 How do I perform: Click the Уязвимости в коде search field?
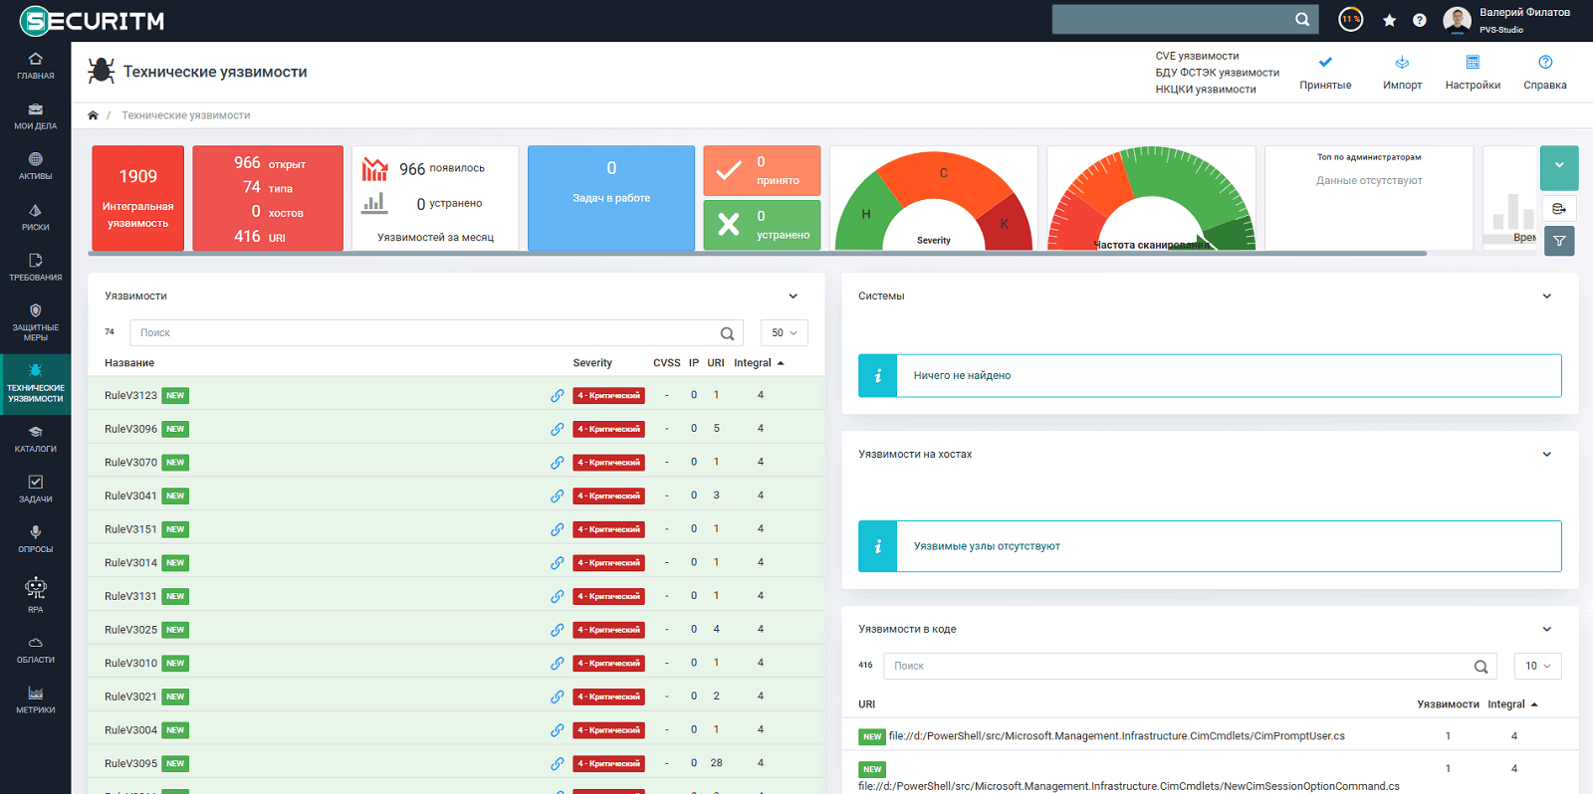[x=1190, y=667]
